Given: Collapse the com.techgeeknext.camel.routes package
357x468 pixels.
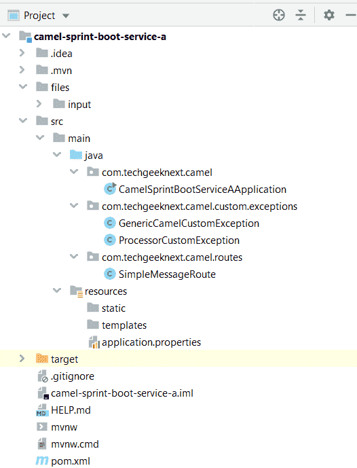Looking at the screenshot, I should point(74,256).
